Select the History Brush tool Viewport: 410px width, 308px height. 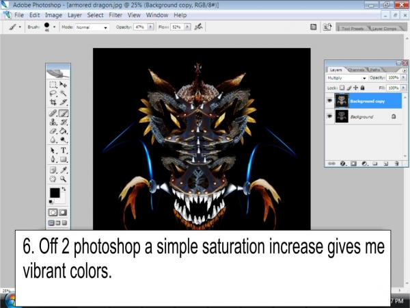[63, 122]
